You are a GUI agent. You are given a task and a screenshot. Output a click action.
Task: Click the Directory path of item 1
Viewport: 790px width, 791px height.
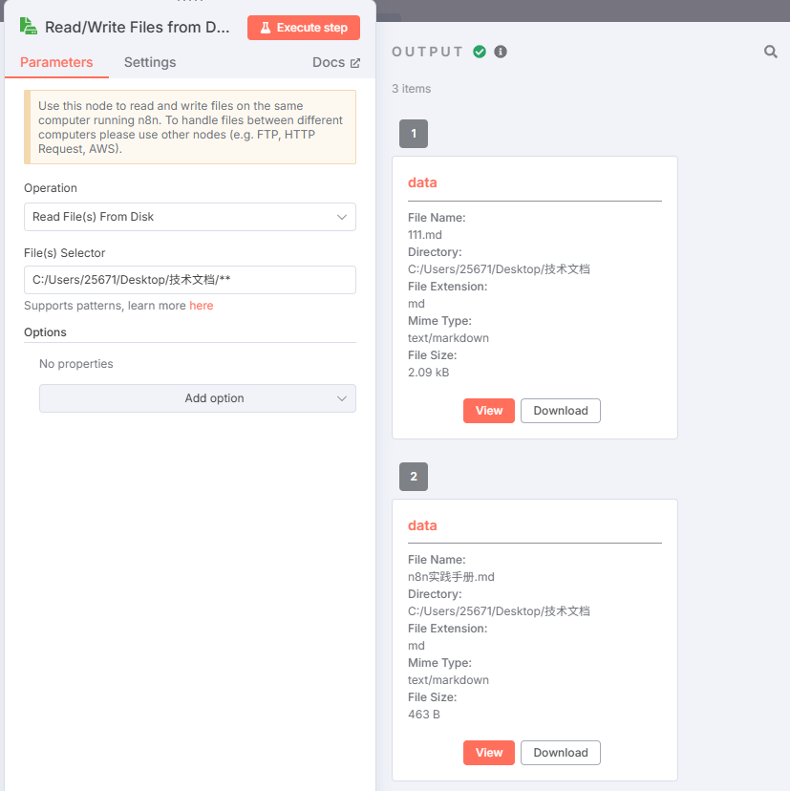[x=499, y=269]
